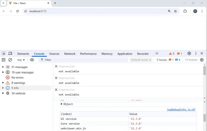
Task: Expand the logged Object entry
Action: click(x=62, y=104)
